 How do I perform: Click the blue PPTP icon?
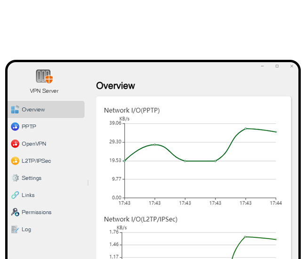15,127
